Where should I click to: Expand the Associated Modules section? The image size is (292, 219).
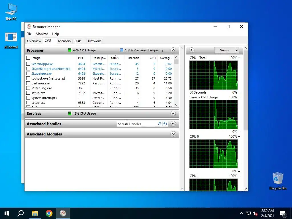click(x=173, y=134)
